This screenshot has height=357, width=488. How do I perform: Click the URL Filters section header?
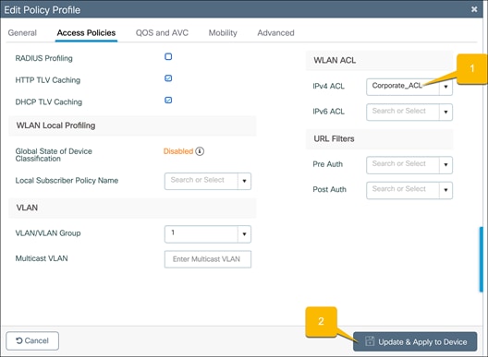[x=379, y=138]
